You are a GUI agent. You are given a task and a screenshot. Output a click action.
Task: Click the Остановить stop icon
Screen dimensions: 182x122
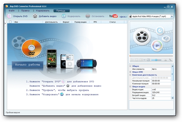pyautogui.click(x=88, y=16)
